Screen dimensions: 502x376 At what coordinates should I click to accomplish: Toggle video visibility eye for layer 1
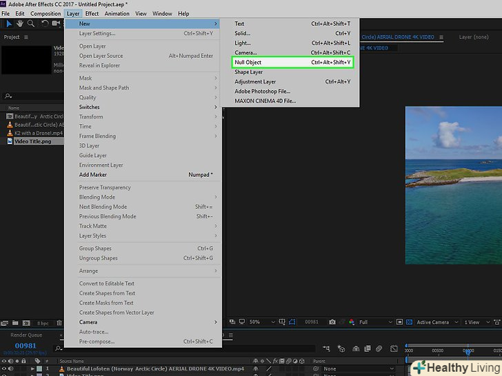click(4, 369)
